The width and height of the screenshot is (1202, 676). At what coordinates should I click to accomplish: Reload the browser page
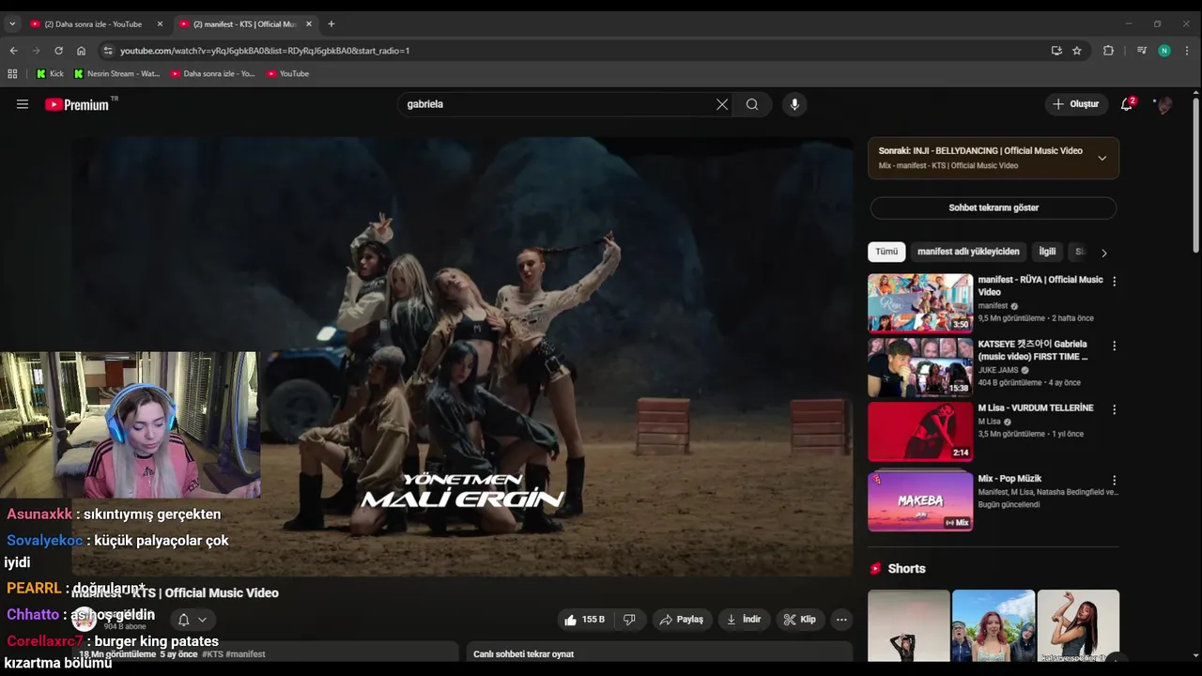[x=58, y=51]
